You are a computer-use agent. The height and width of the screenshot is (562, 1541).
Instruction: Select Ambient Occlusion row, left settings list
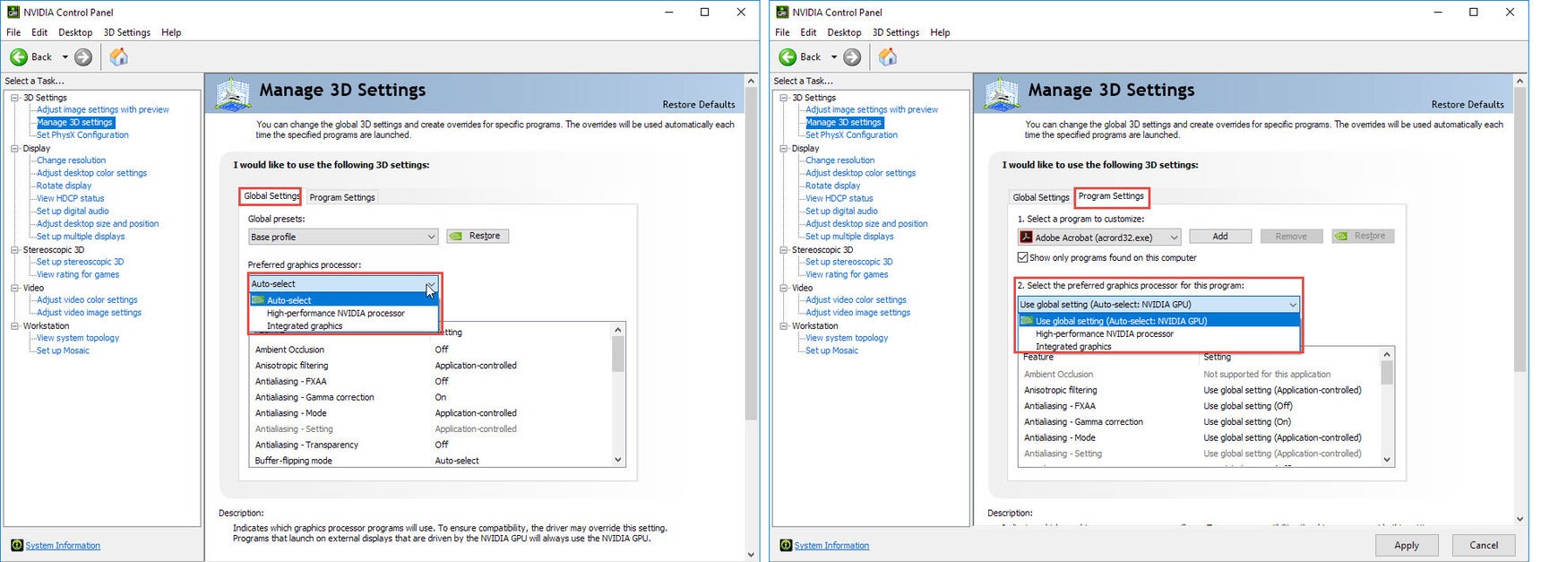[429, 350]
